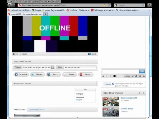Viewport: 159px width, 119px height.
Task: Open the Affichage menu
Action: pos(25,1)
